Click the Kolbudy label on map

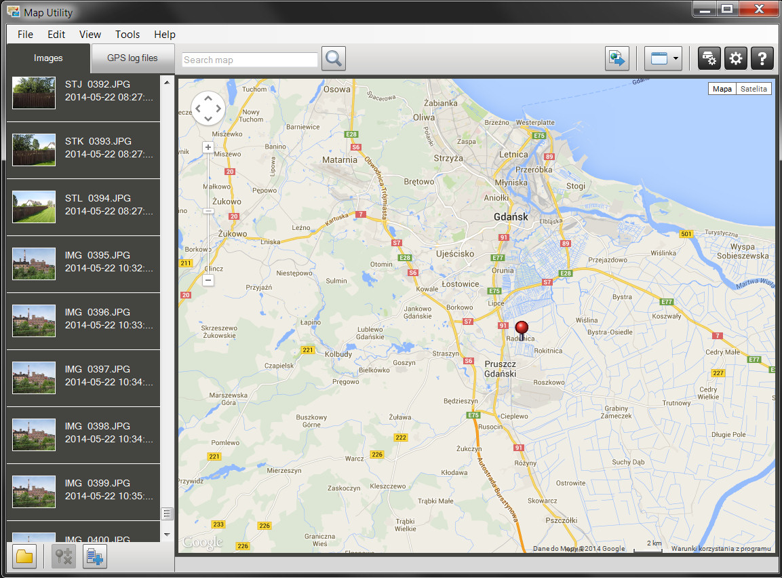pos(338,354)
